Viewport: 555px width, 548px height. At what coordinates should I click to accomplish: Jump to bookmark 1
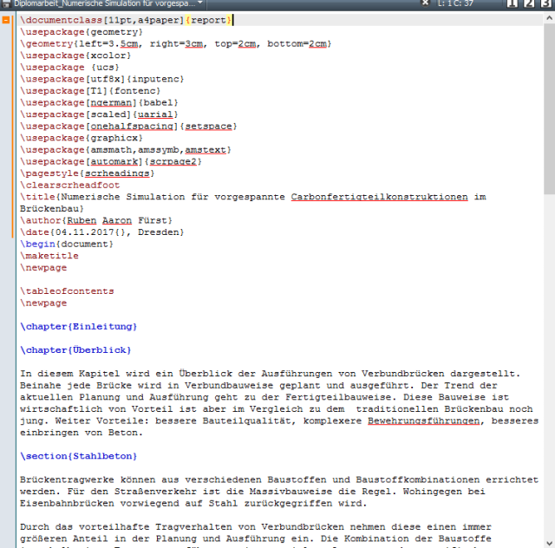point(513,4)
